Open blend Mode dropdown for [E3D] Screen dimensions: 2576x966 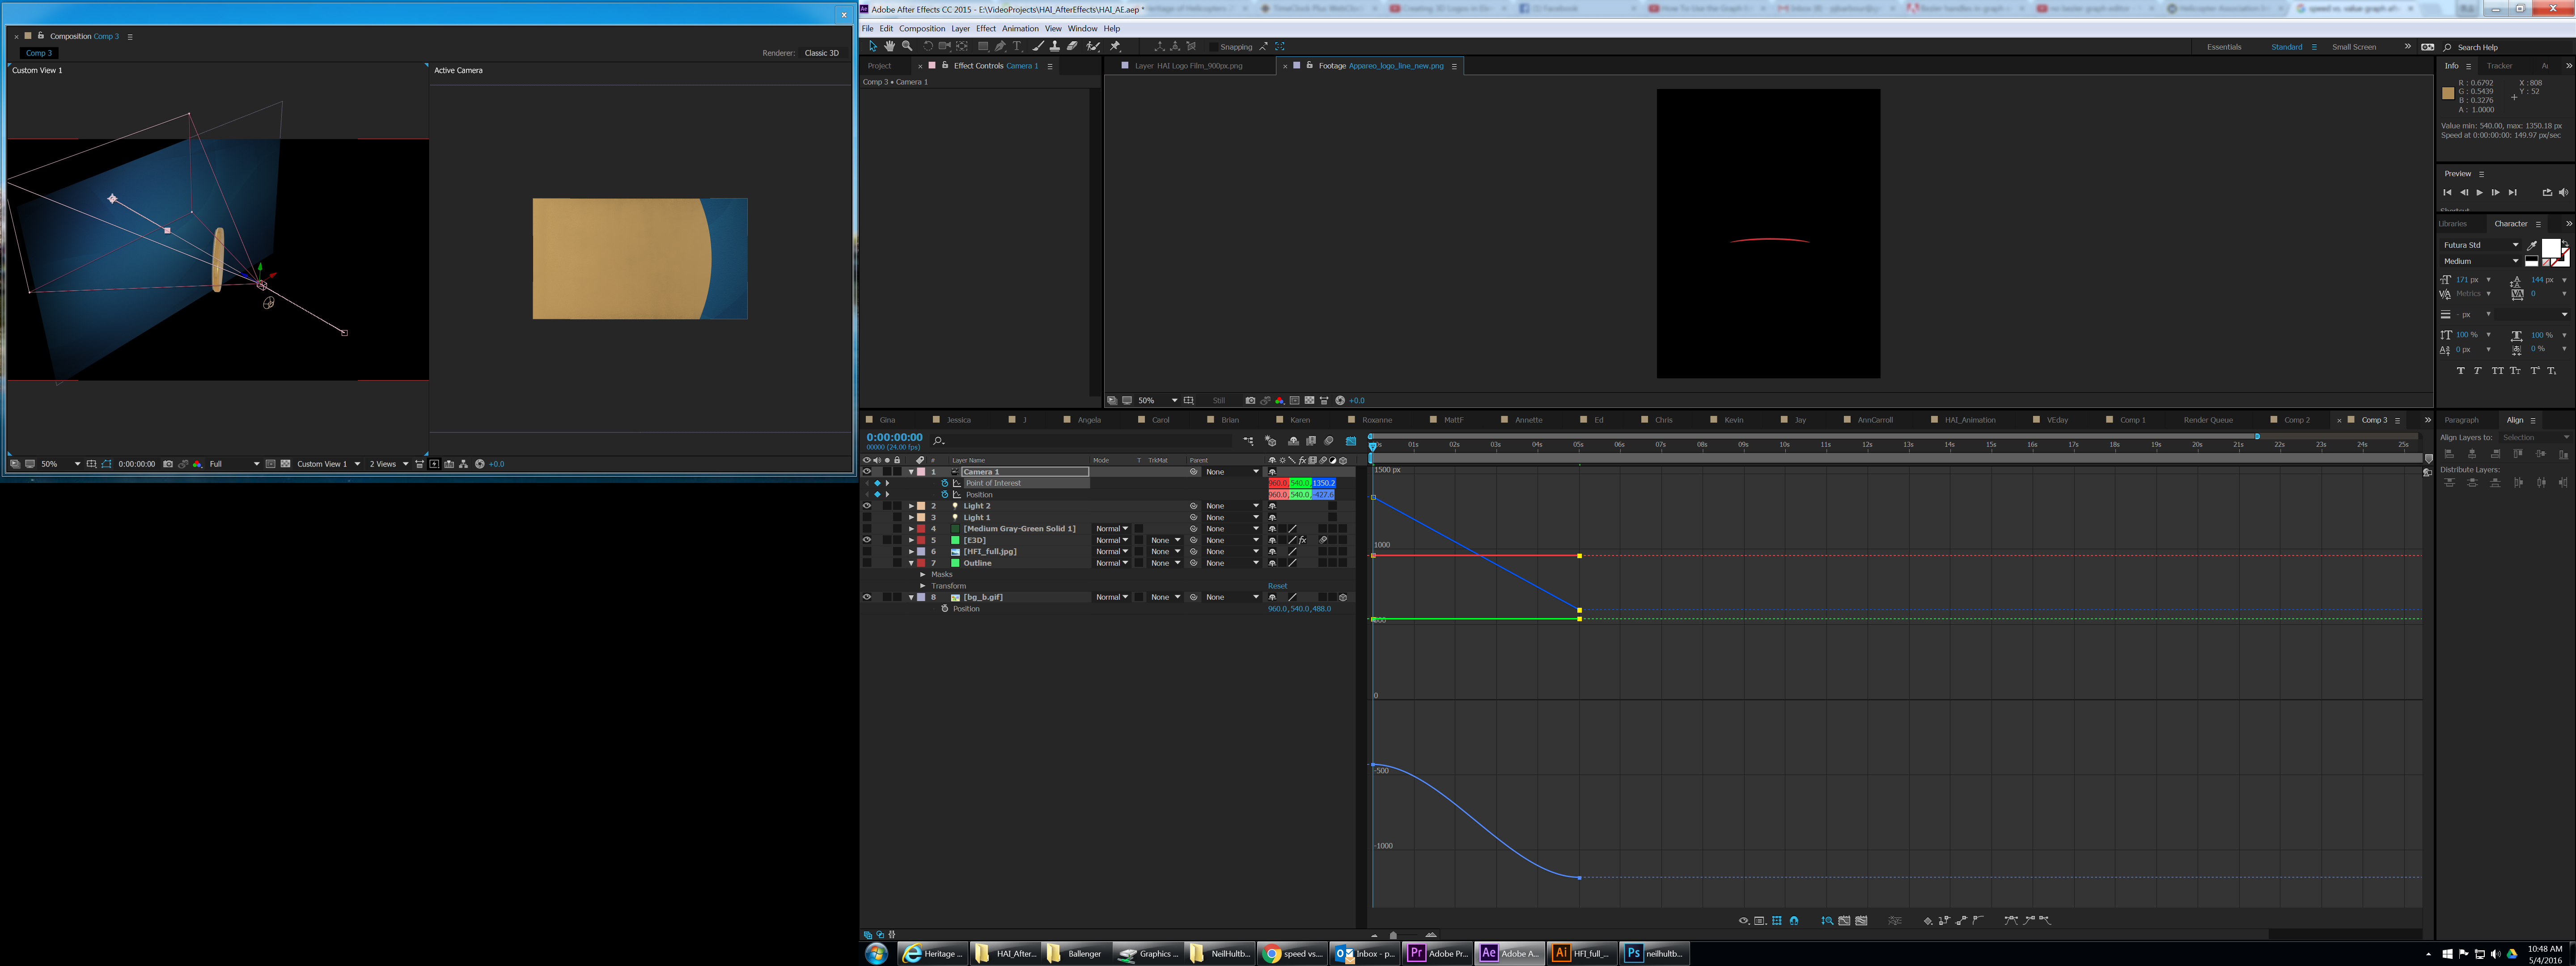(1111, 540)
